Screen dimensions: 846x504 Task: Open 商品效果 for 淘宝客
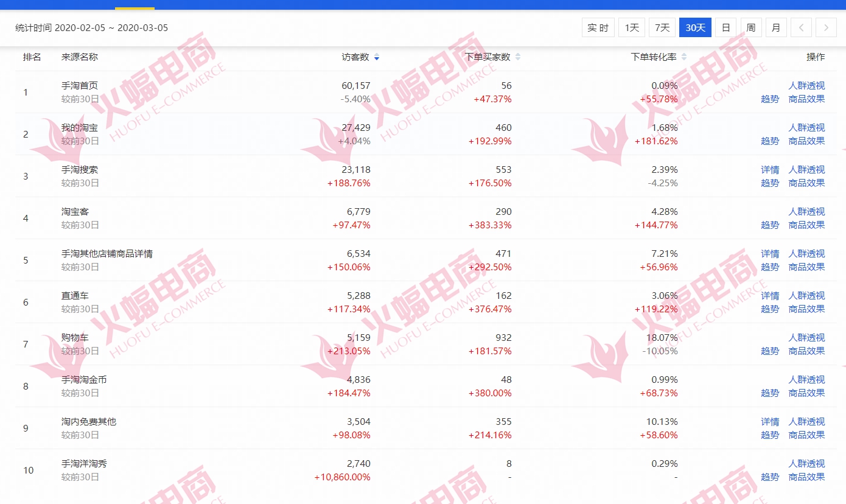point(806,225)
